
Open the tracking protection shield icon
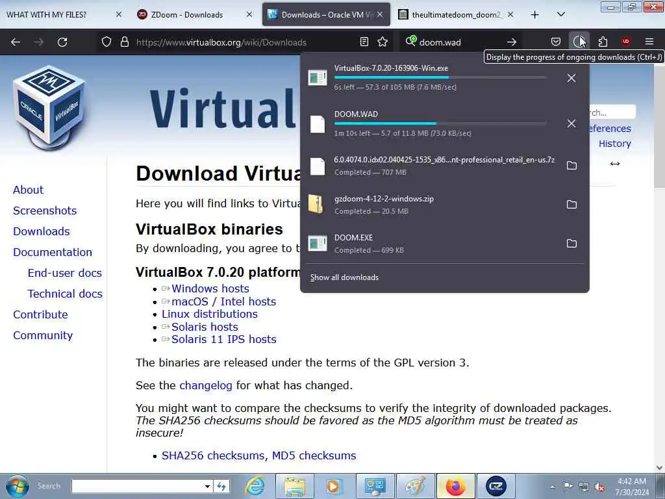click(x=107, y=42)
